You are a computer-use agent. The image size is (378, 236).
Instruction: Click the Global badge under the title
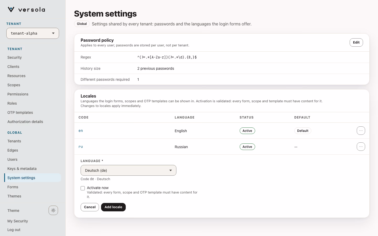[82, 24]
